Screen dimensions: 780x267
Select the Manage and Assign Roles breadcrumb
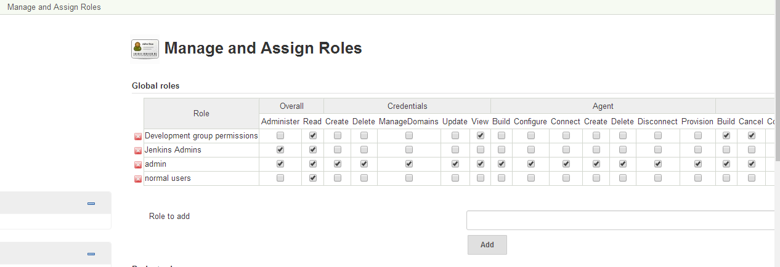(x=54, y=7)
